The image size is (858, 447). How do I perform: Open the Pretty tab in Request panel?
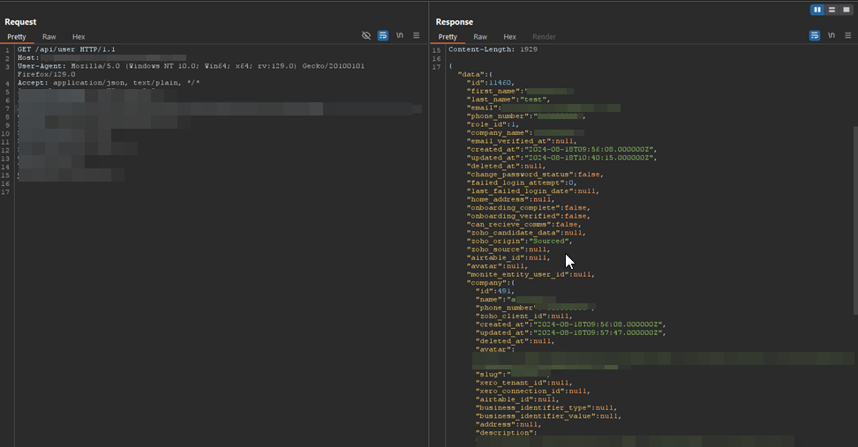tap(17, 37)
